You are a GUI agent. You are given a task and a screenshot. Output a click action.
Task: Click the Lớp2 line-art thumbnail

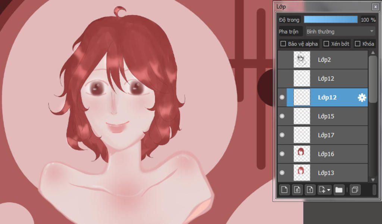pyautogui.click(x=302, y=60)
